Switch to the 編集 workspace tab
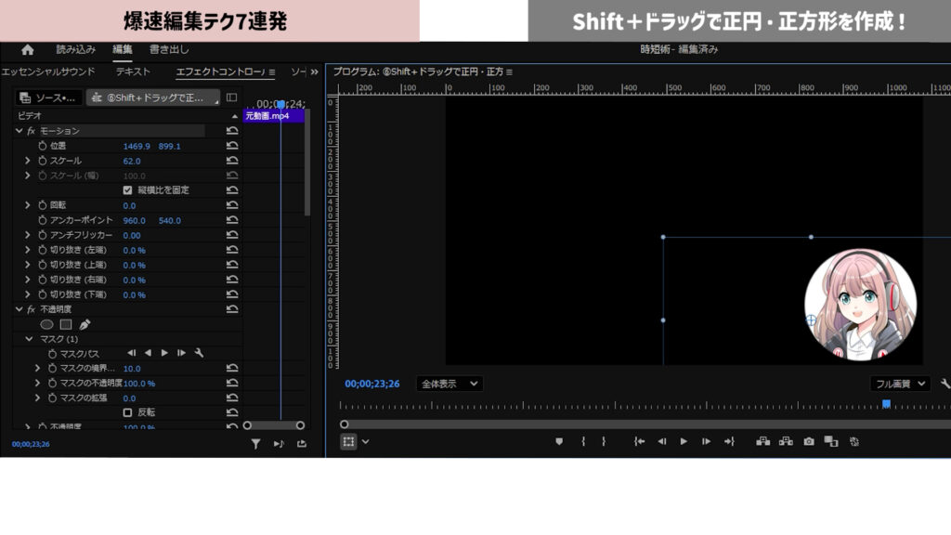This screenshot has height=535, width=951. point(122,50)
